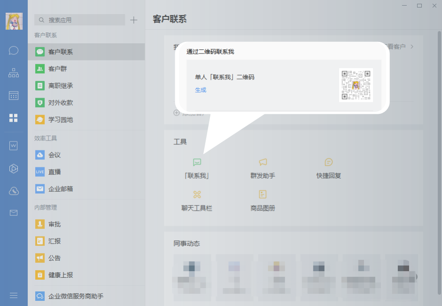Open 会议 under 效率工具
The height and width of the screenshot is (306, 442).
point(86,155)
